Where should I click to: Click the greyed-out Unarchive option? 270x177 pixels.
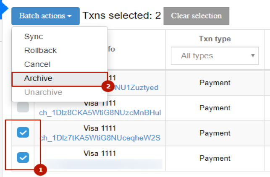pyautogui.click(x=43, y=92)
